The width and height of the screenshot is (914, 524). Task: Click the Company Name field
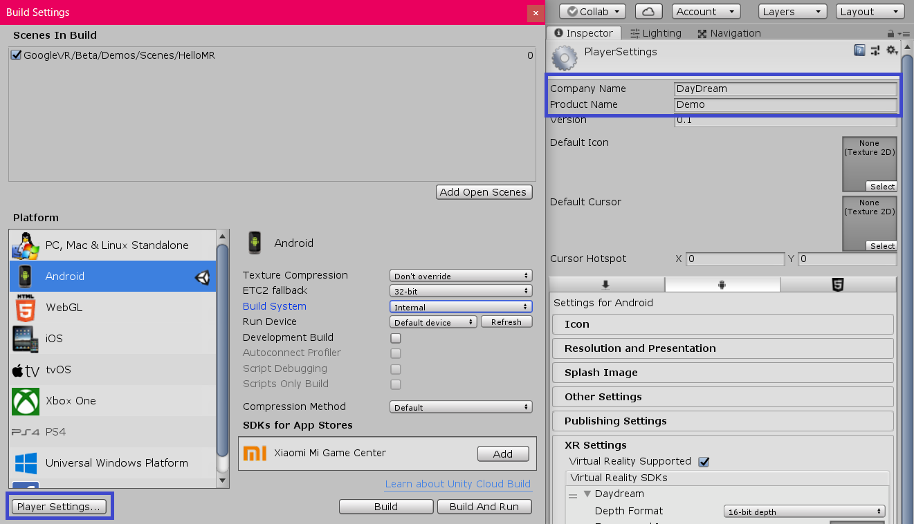click(x=785, y=88)
